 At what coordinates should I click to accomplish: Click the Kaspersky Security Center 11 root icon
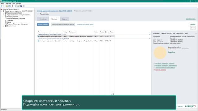click(2, 9)
